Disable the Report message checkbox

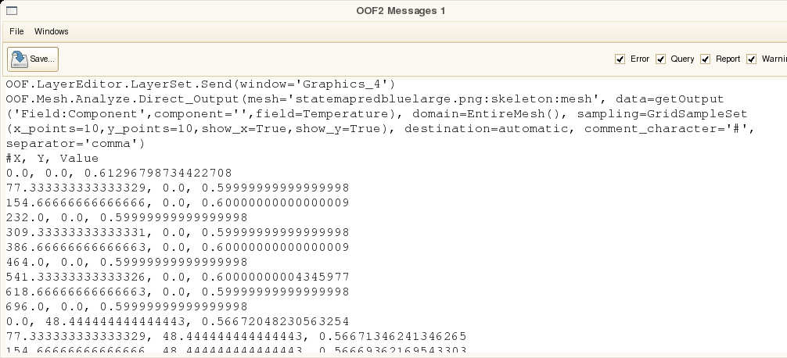(705, 59)
